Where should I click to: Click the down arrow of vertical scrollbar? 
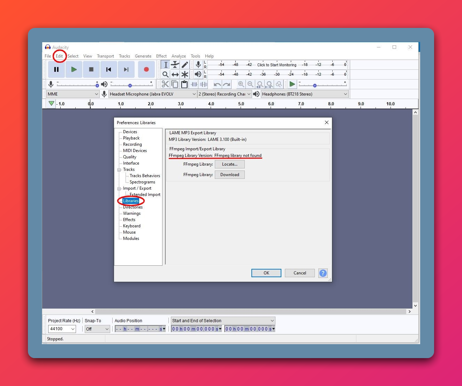point(415,306)
